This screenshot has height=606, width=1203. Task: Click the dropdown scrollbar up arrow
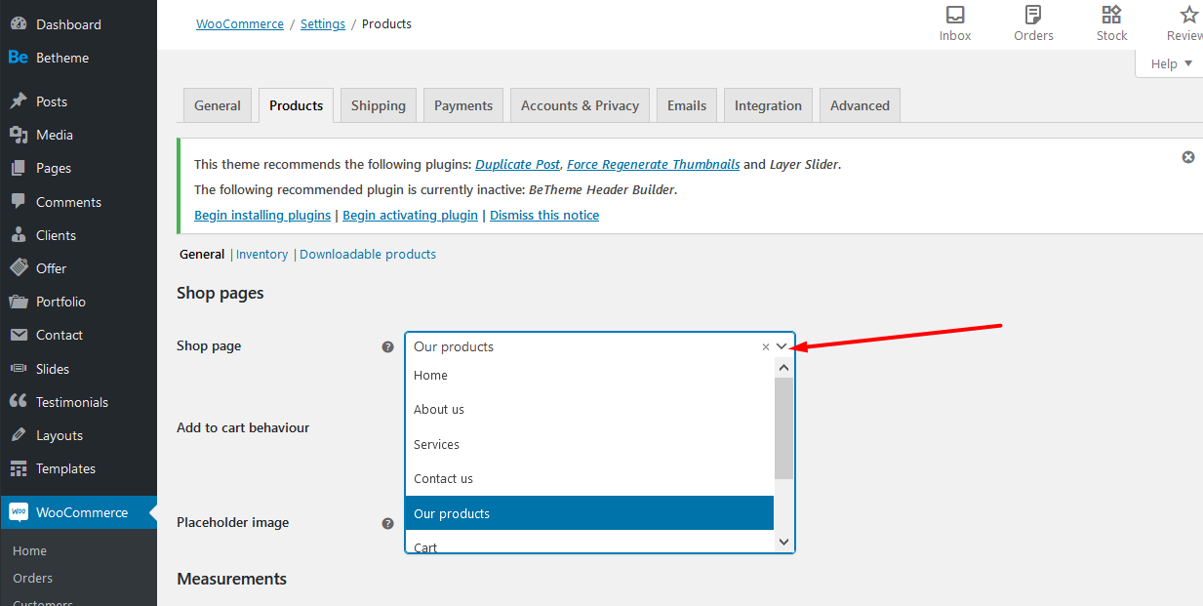783,368
